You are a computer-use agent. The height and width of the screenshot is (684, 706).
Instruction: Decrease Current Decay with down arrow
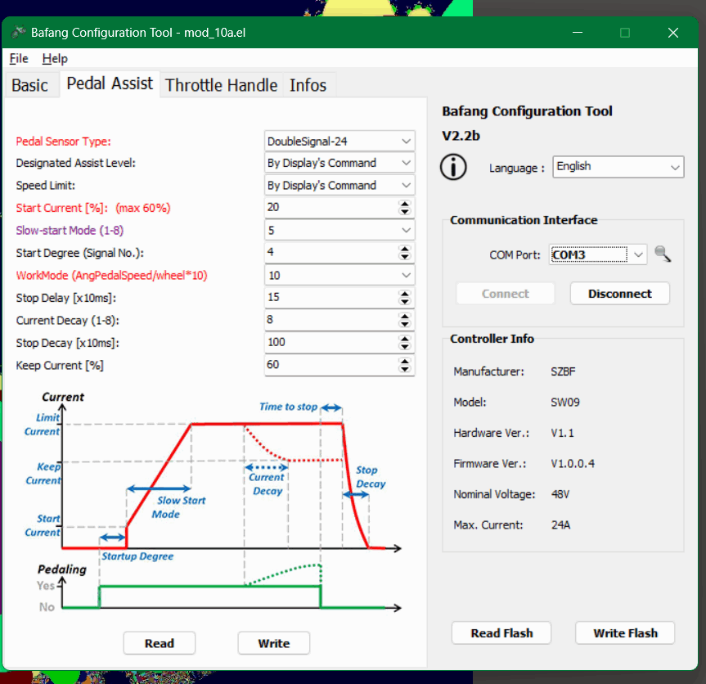point(404,324)
